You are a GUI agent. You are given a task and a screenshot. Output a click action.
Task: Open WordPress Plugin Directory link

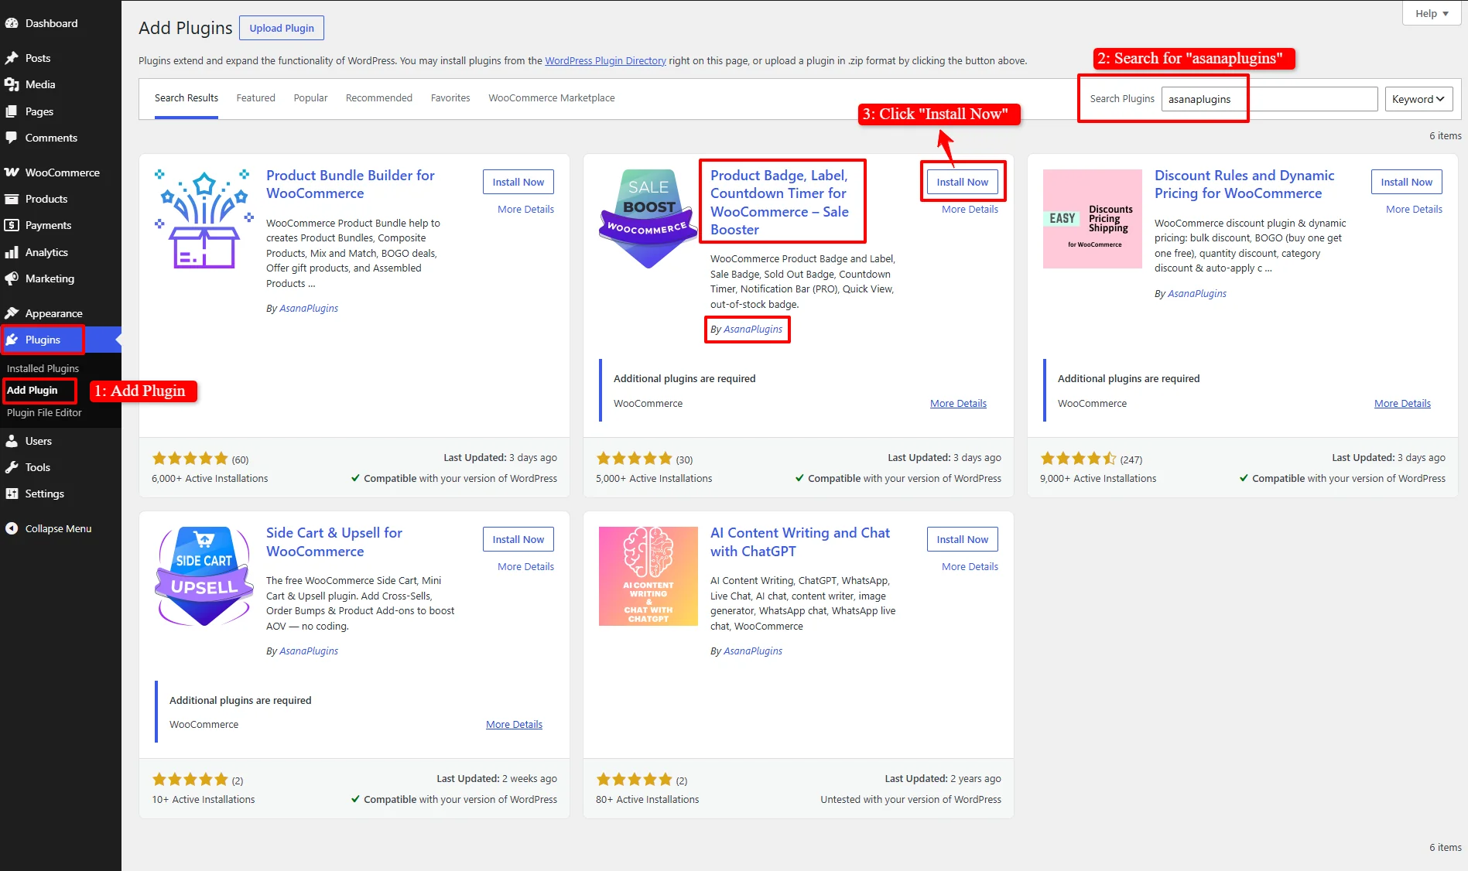click(605, 60)
